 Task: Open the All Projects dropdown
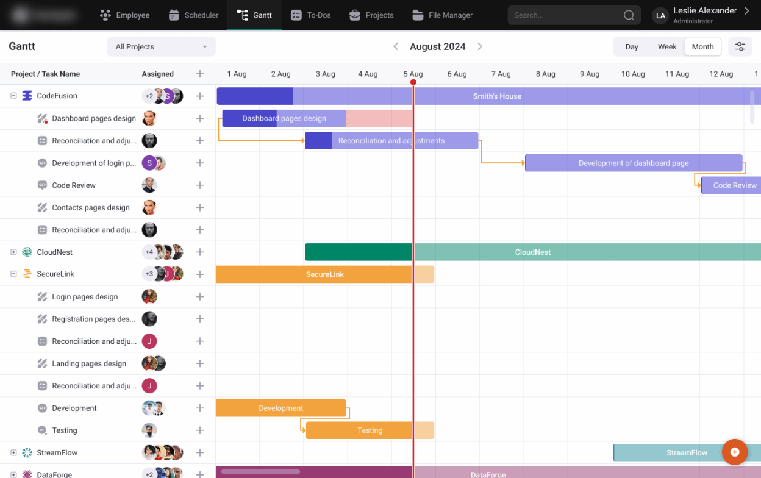[160, 46]
